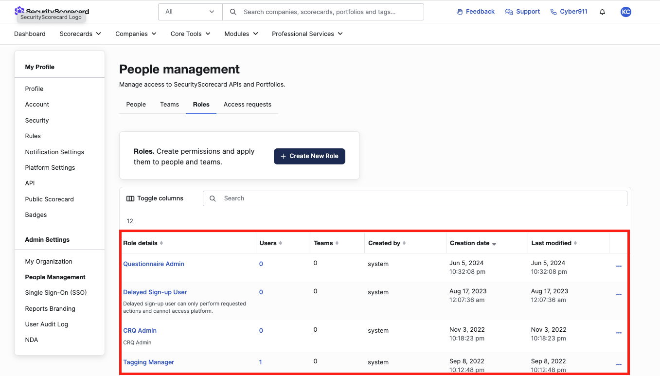Open Security settings in the sidebar

pos(37,121)
